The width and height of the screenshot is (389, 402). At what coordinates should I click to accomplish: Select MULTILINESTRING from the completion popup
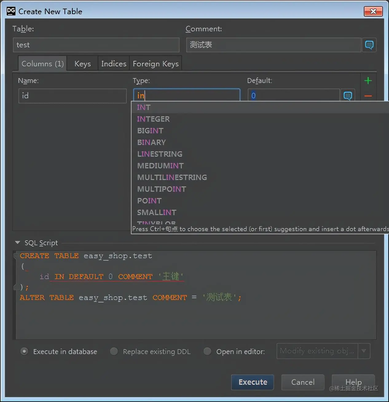(260, 177)
